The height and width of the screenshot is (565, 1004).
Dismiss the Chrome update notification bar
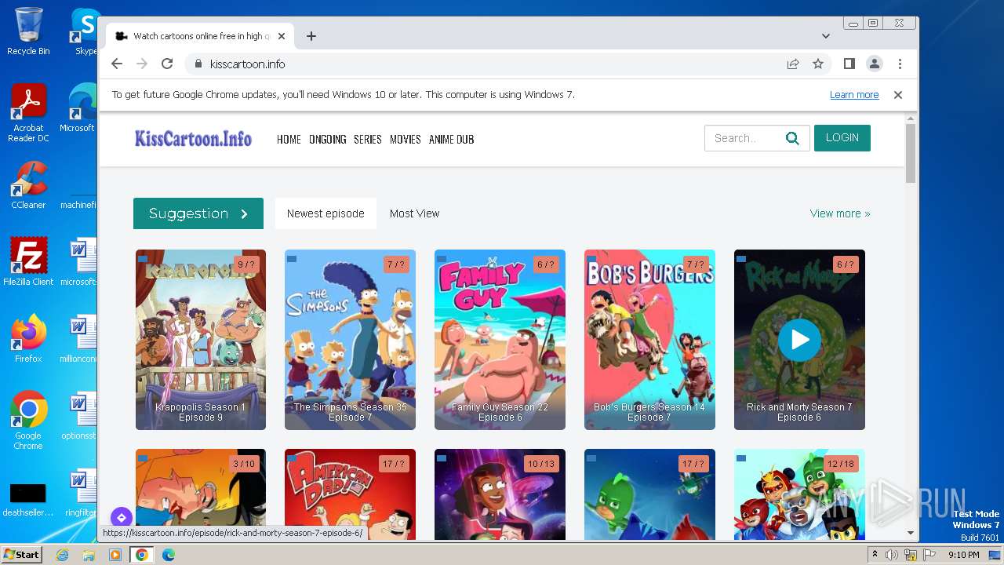coord(898,95)
